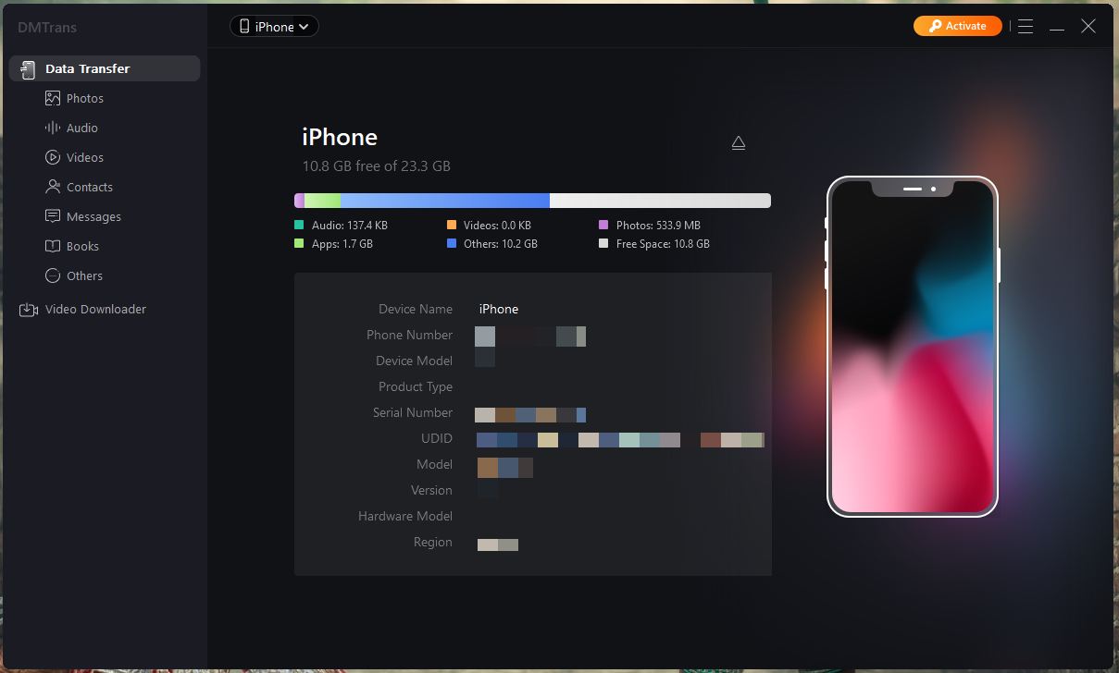Screen dimensions: 1119x673
Task: Go to the Books category
Action: [82, 246]
